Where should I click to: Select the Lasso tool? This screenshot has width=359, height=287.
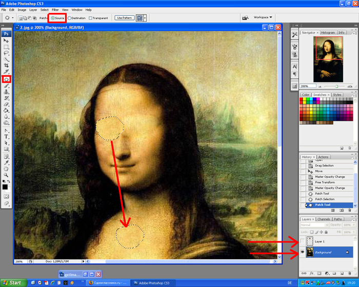6,53
